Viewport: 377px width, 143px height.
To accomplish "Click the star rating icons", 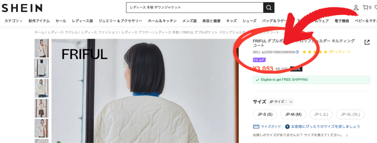I will [x=315, y=52].
